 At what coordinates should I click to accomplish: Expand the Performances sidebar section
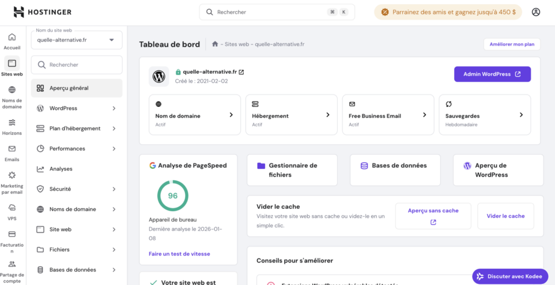114,149
